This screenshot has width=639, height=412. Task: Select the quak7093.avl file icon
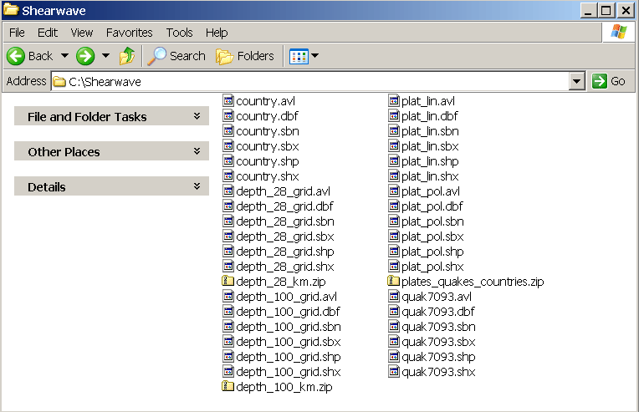[x=394, y=296]
